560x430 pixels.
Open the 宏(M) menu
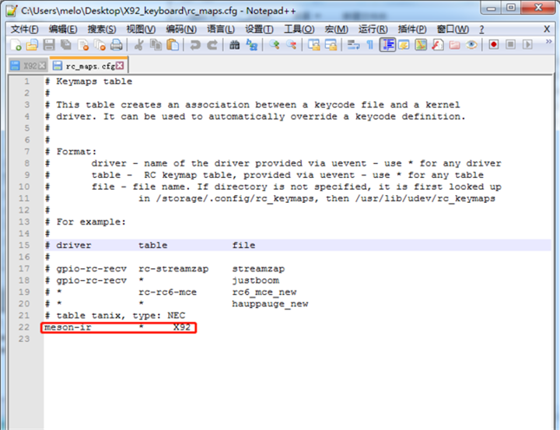click(337, 30)
